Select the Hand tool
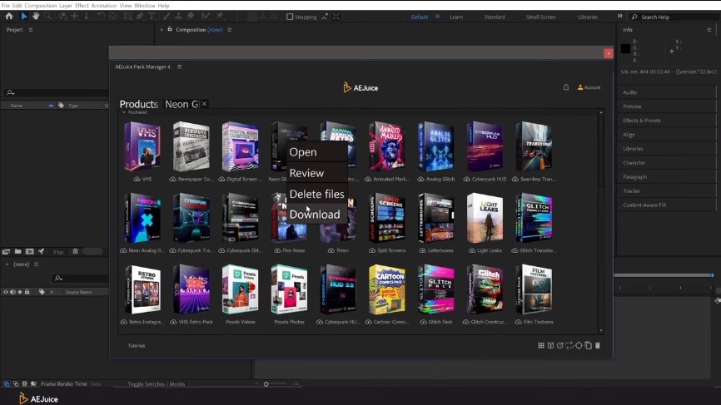721x405 pixels. tap(36, 16)
